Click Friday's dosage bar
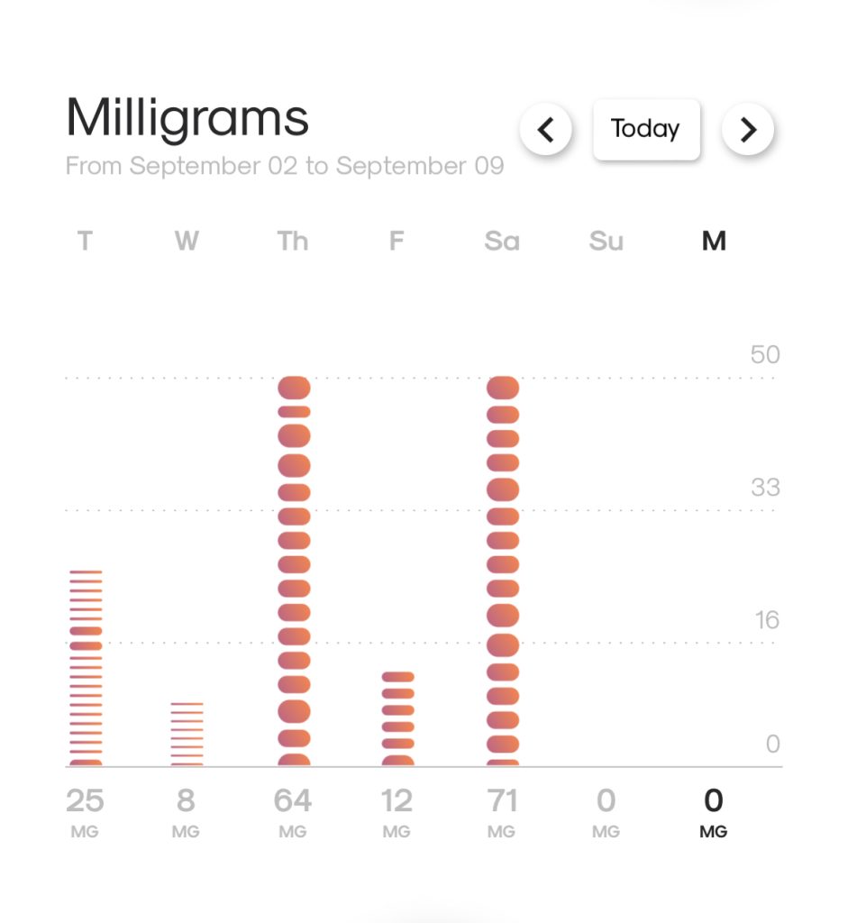The height and width of the screenshot is (923, 848). click(x=397, y=718)
